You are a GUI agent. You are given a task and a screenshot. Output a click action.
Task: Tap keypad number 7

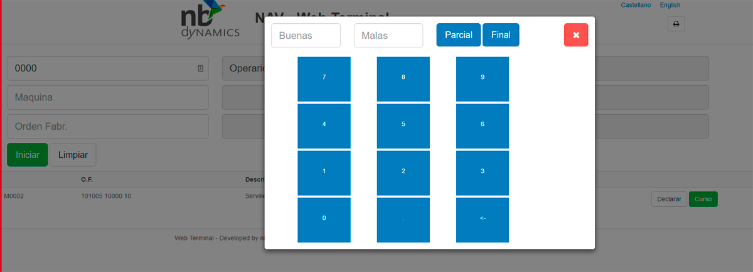pos(324,79)
